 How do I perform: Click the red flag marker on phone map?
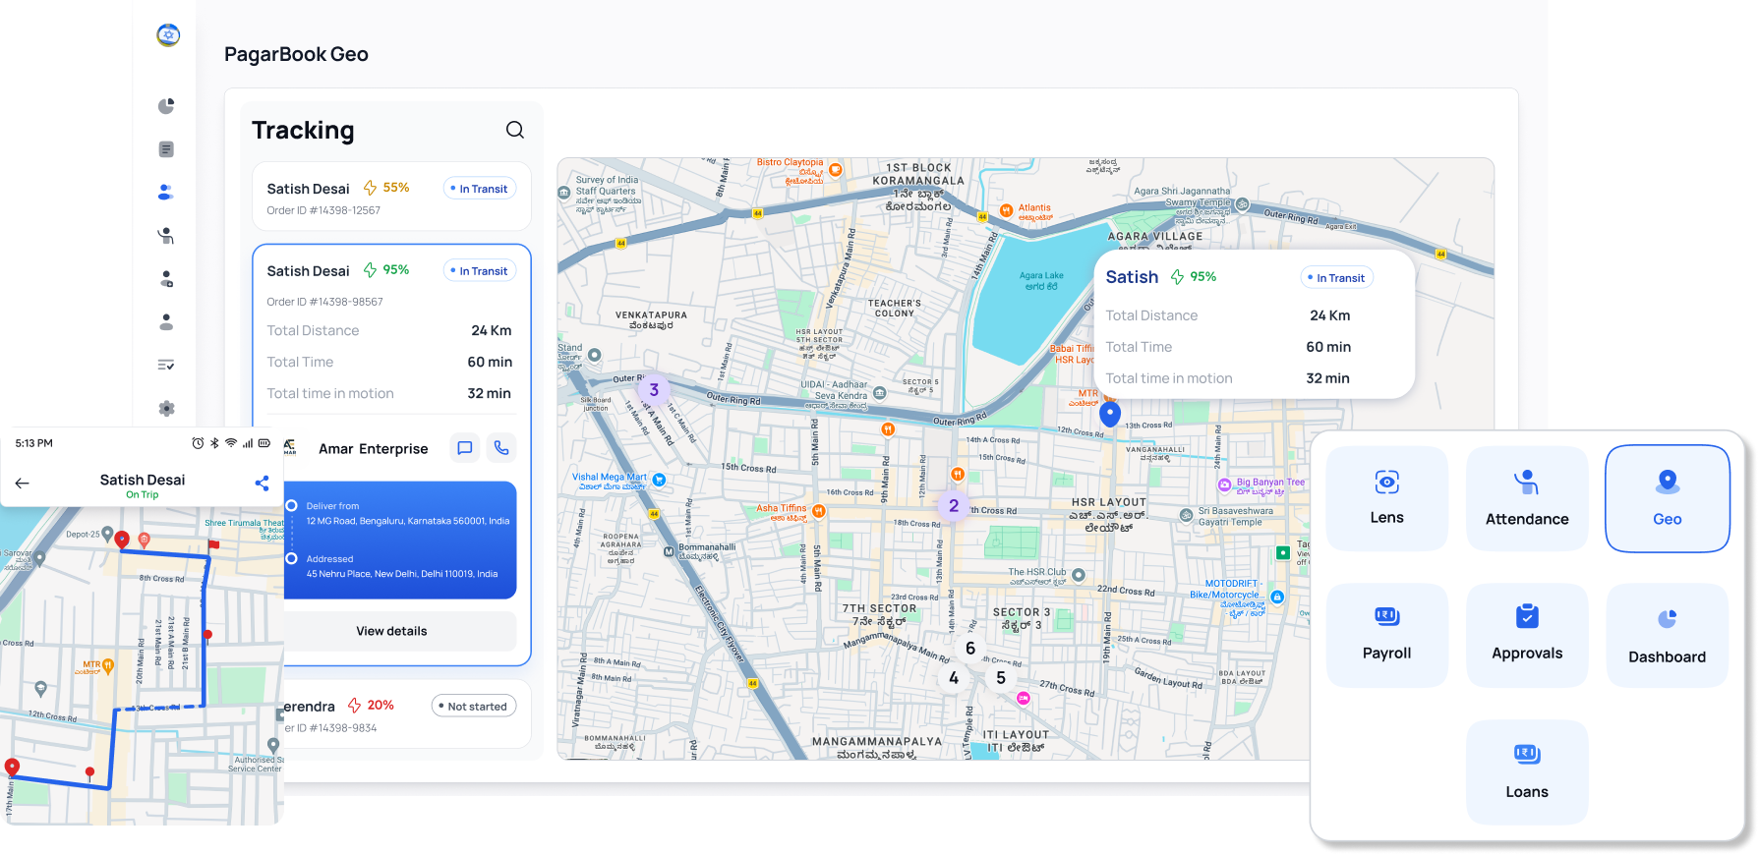click(212, 545)
